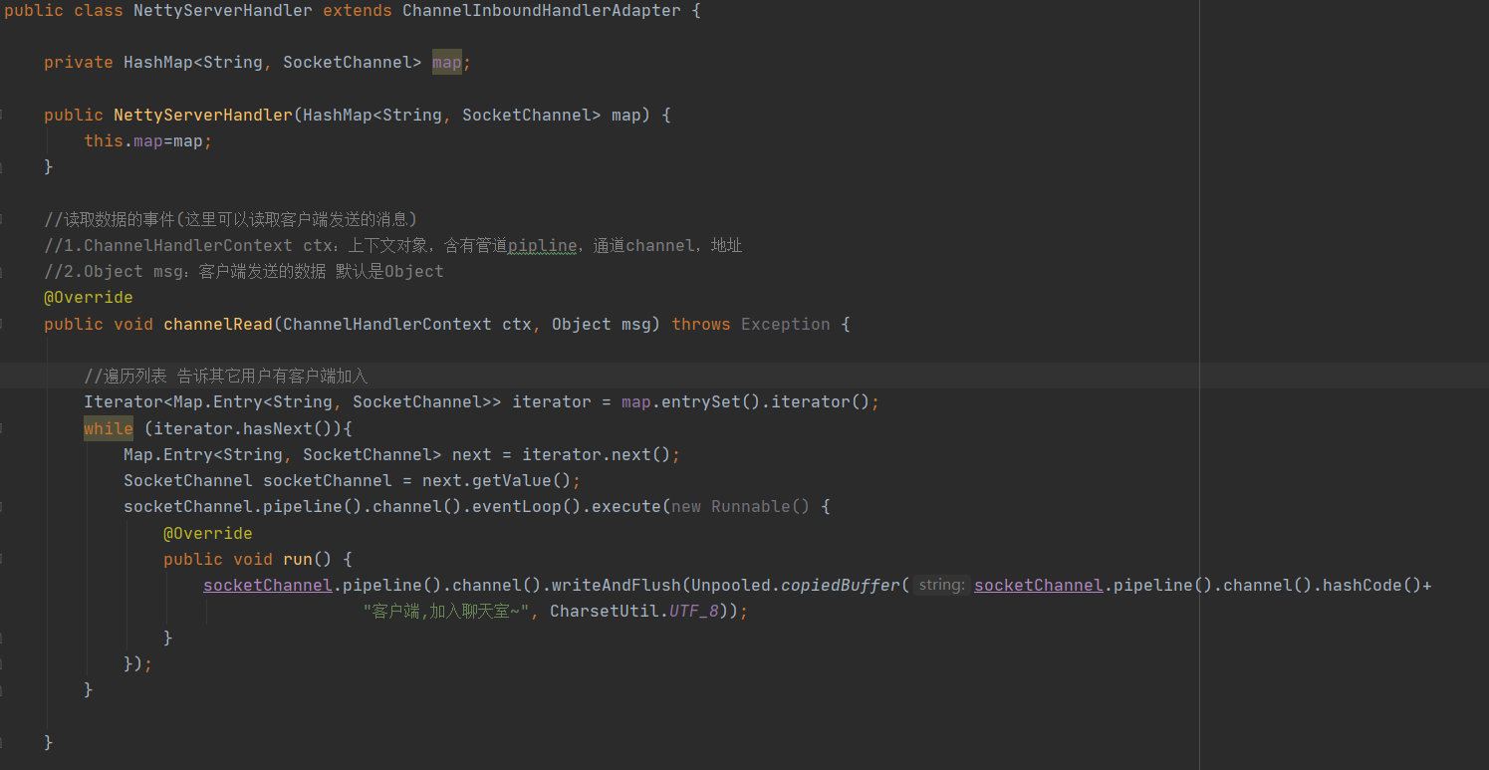This screenshot has height=770, width=1489.
Task: Click the highlighted while keyword
Action: click(109, 428)
